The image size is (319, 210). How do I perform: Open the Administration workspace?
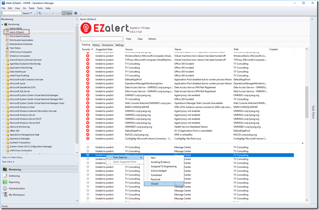(x=17, y=189)
